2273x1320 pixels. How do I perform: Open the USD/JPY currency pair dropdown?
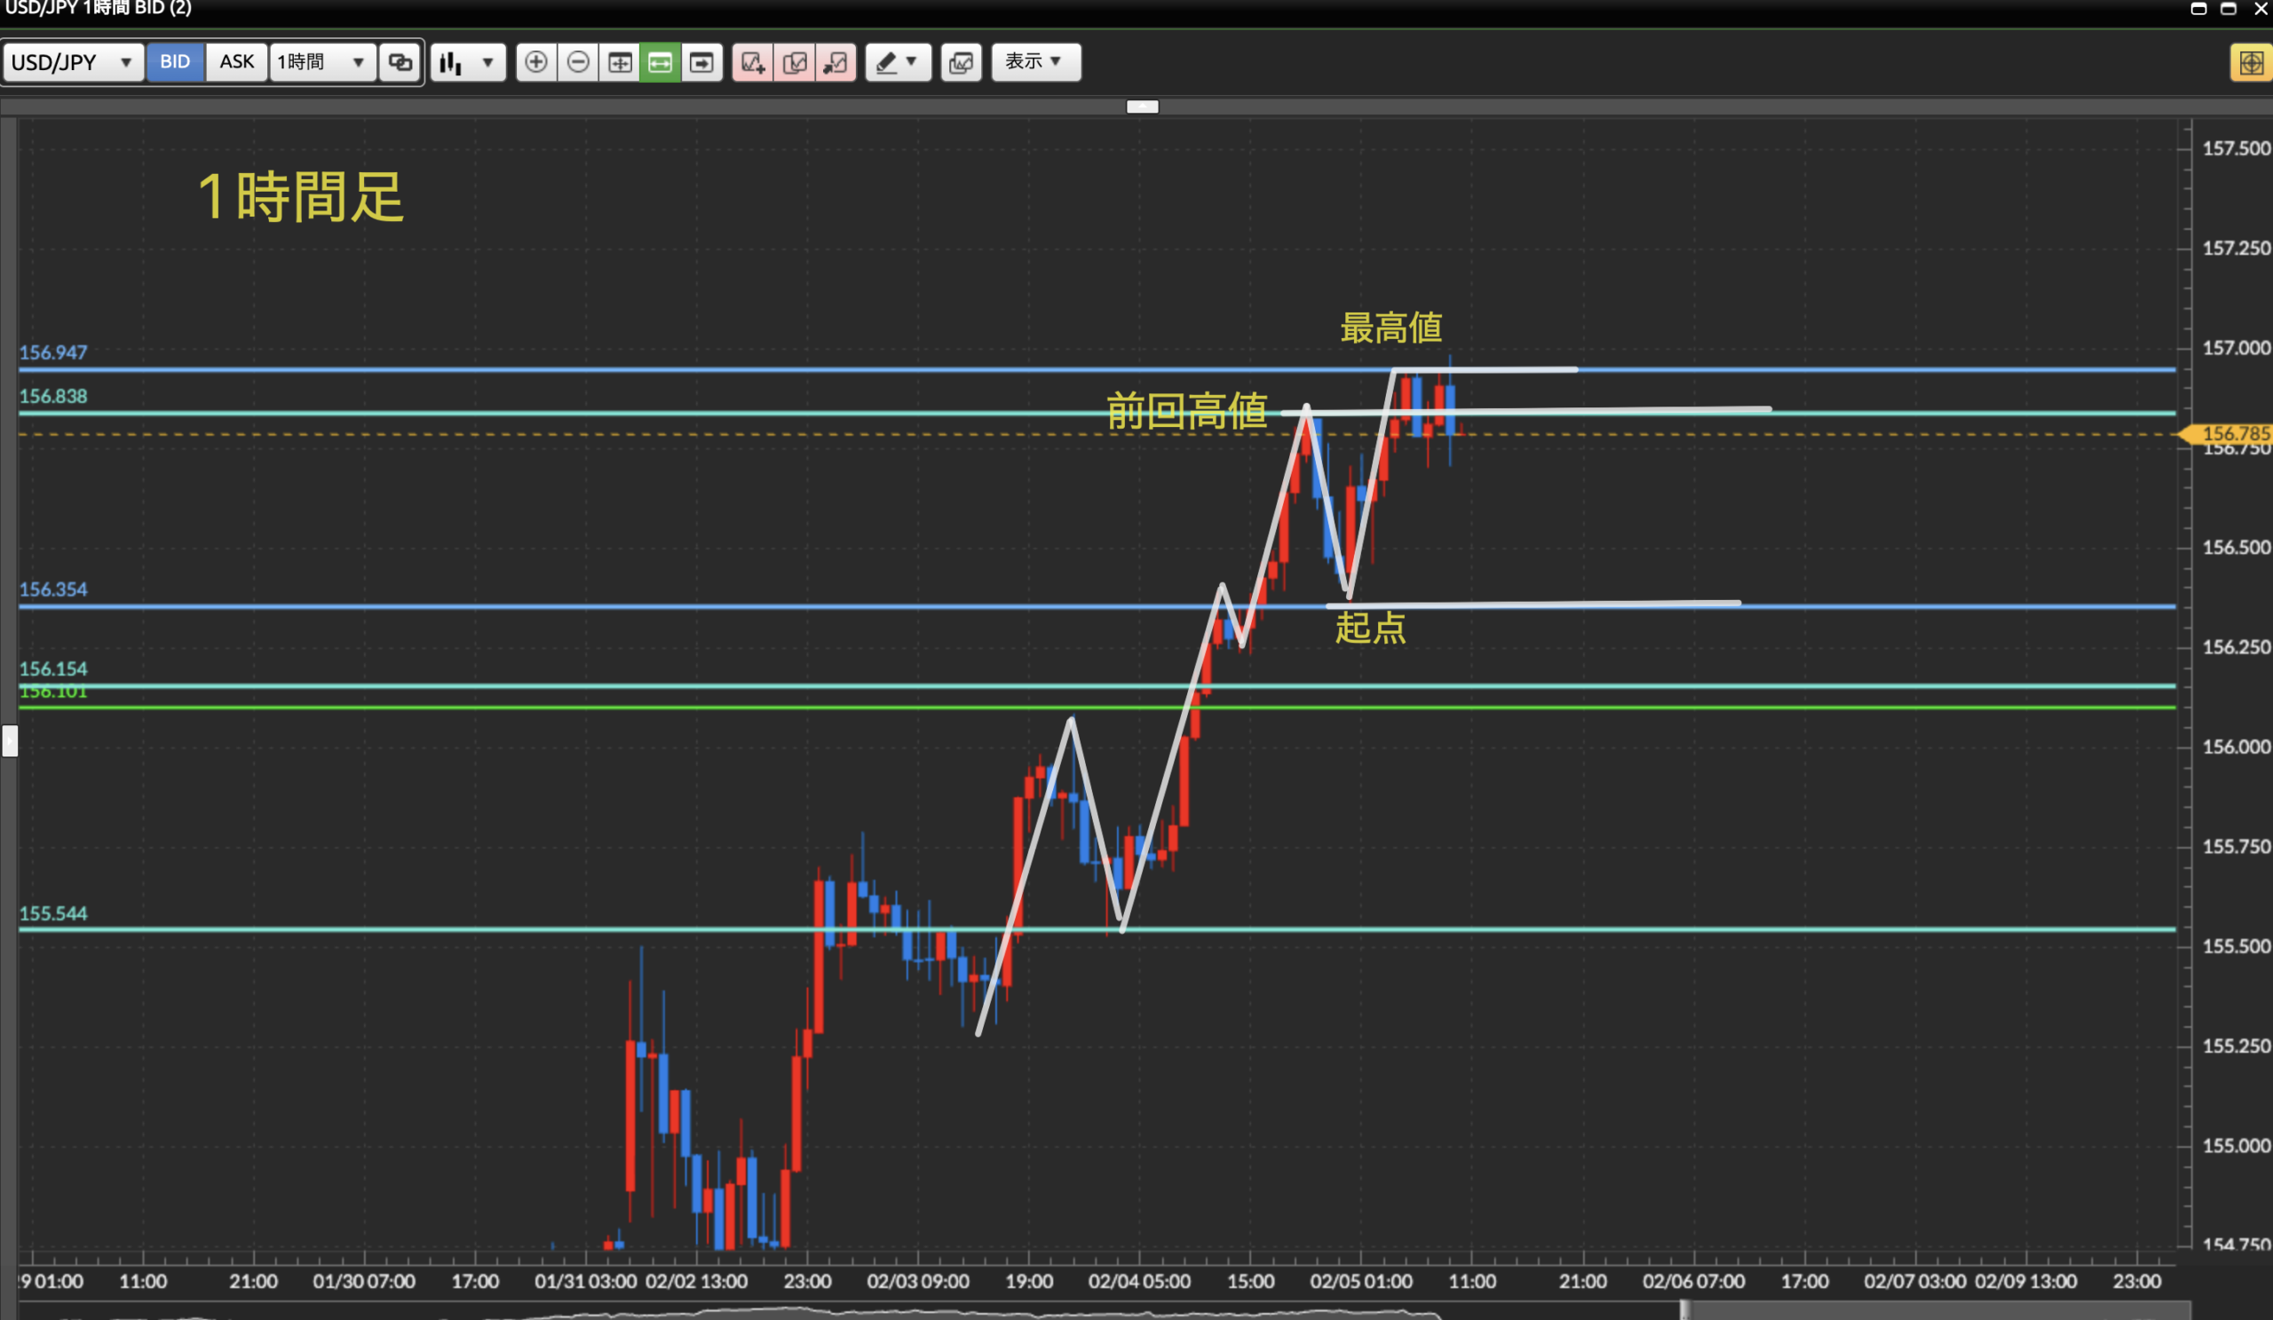pos(72,62)
